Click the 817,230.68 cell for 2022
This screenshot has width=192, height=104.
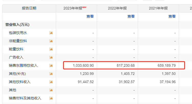tap(125, 65)
